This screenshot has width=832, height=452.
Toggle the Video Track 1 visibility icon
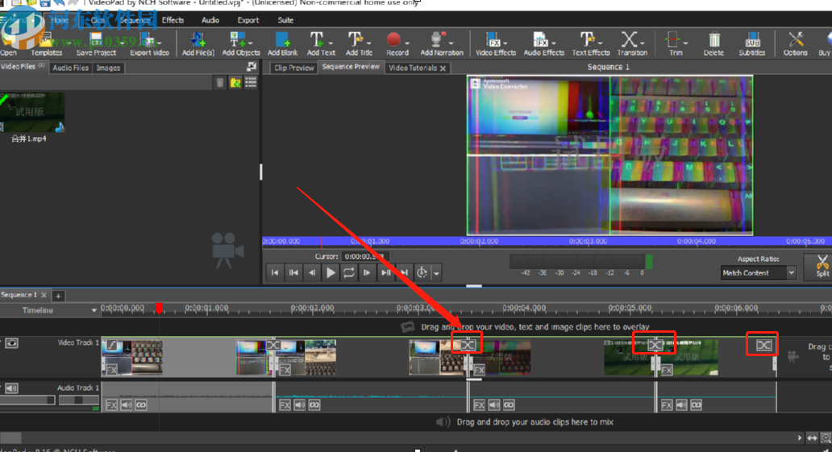13,343
